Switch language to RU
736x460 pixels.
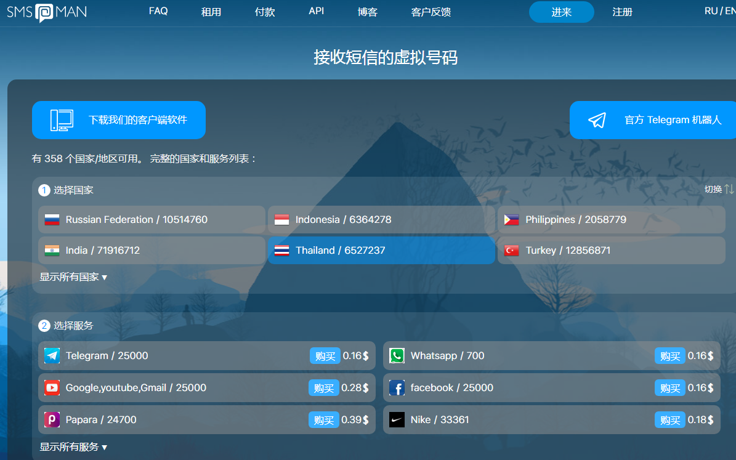(711, 11)
